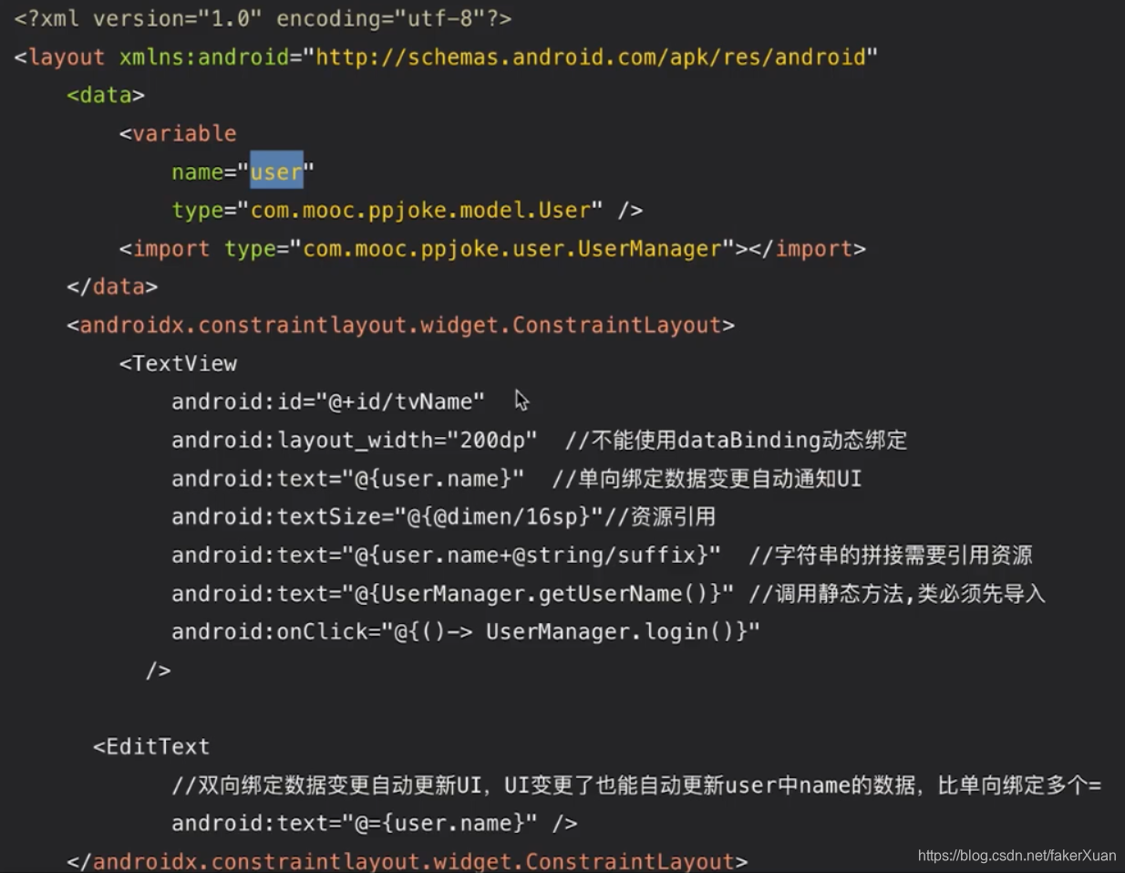Click the comment 字符串的拼接需要引用资源
This screenshot has width=1125, height=873.
coord(891,555)
